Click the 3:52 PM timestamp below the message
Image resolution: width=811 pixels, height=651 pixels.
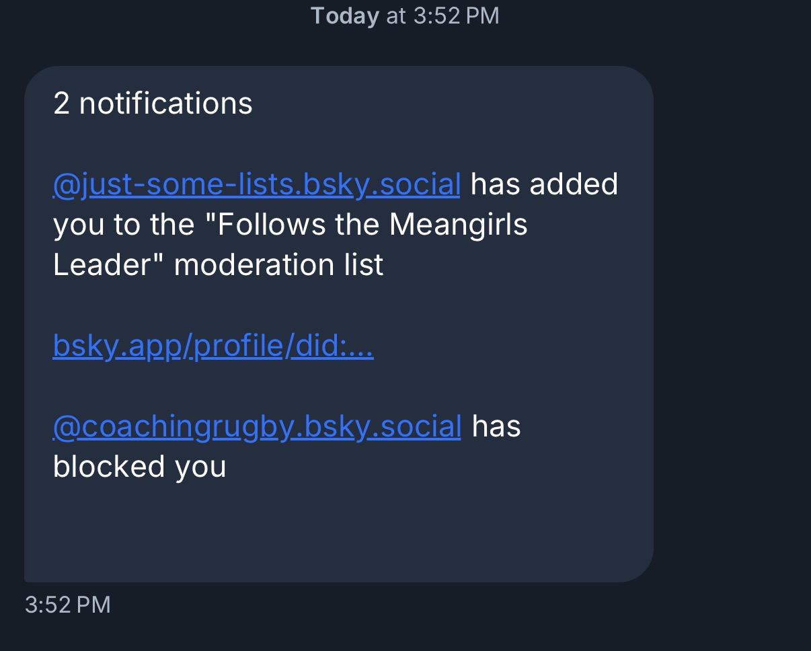pos(67,604)
